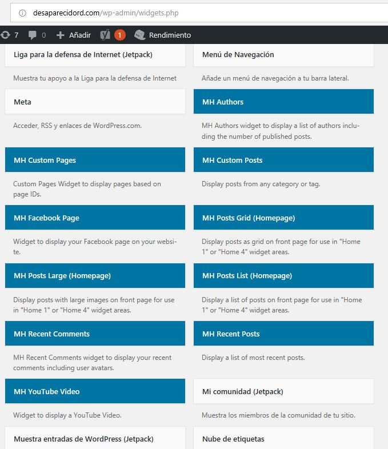Click text 'Añade un menú de navegación a tu barra lateral.'
This screenshot has height=449, width=388.
click(275, 78)
